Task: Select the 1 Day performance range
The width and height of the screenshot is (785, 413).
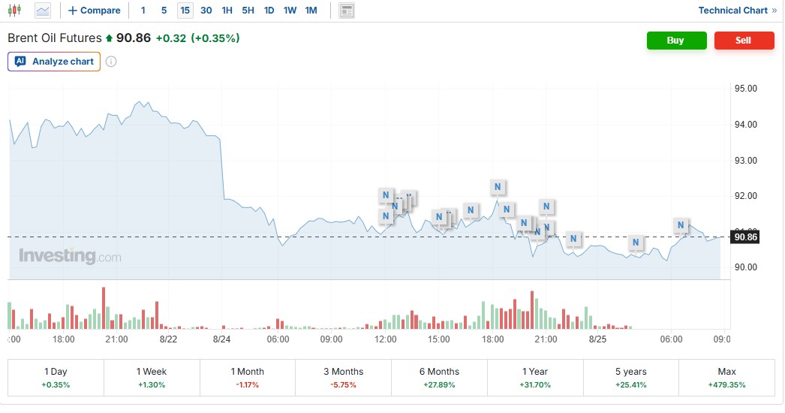Action: 56,378
